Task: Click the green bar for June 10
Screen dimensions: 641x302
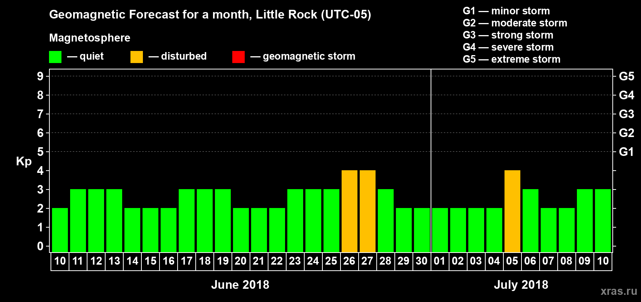Action: (60, 230)
